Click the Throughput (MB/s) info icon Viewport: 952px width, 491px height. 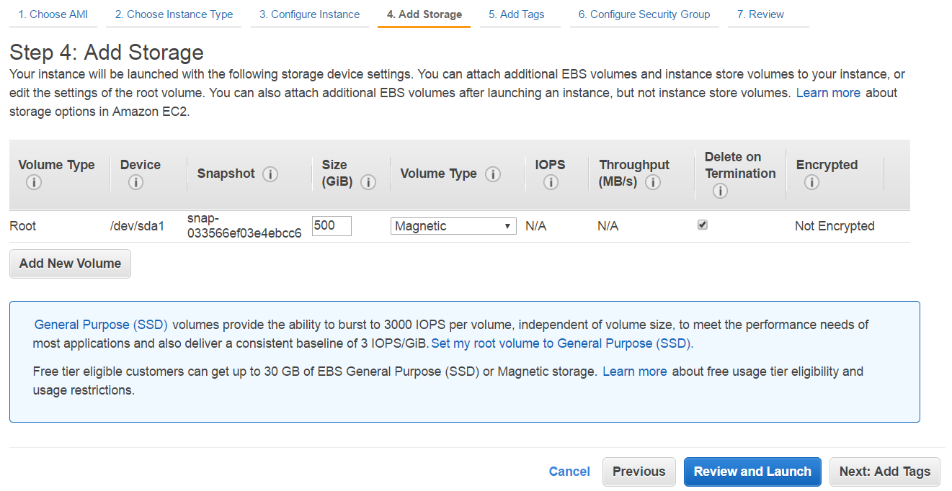(x=653, y=182)
